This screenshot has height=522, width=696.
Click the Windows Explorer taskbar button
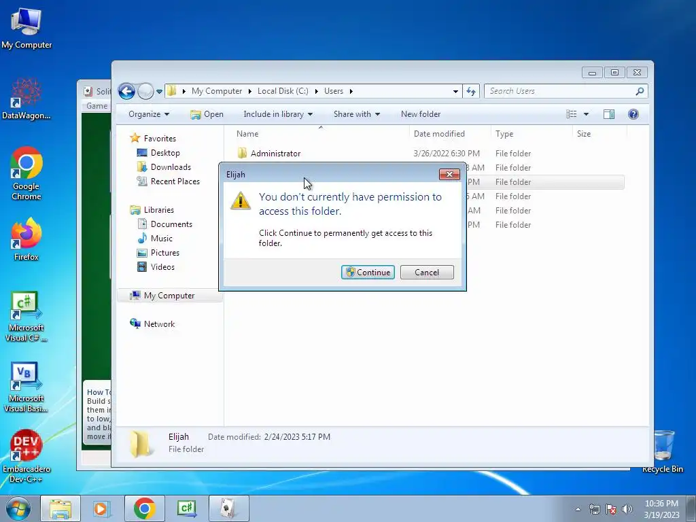point(60,508)
